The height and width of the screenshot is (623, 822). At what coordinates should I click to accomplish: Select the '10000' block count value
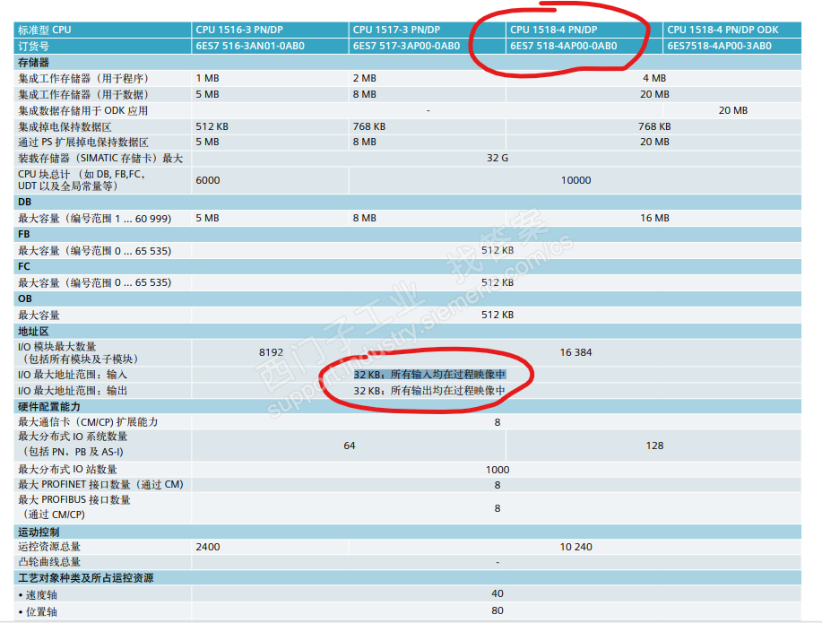575,180
